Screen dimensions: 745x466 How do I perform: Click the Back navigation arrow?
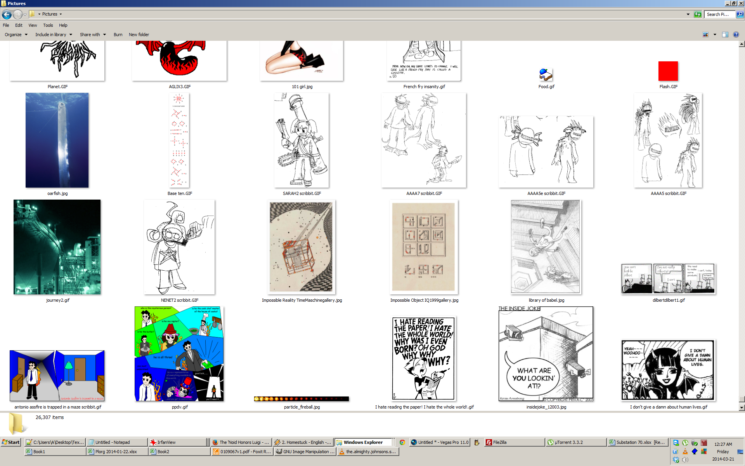tap(7, 15)
